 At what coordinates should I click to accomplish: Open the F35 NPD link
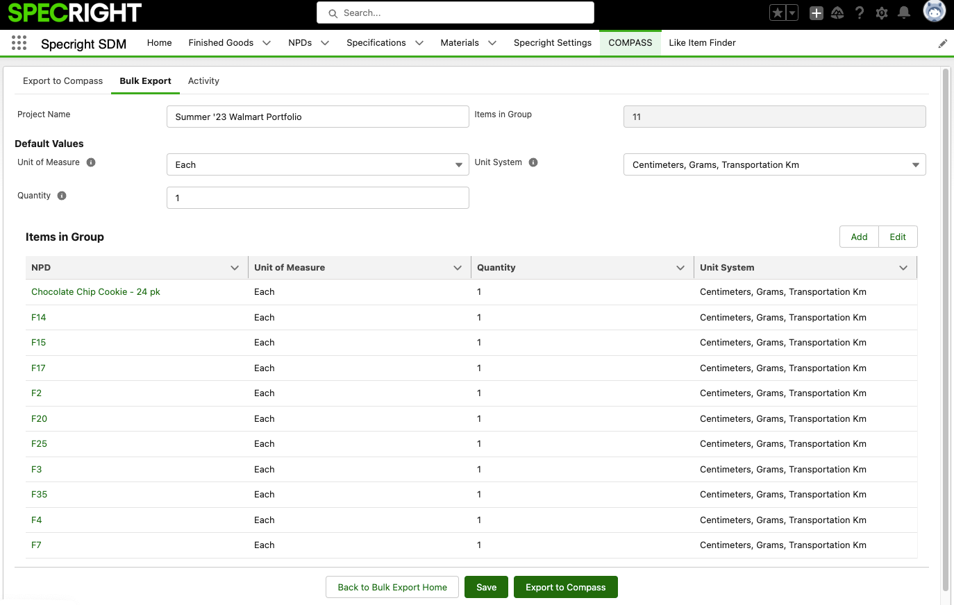coord(40,495)
